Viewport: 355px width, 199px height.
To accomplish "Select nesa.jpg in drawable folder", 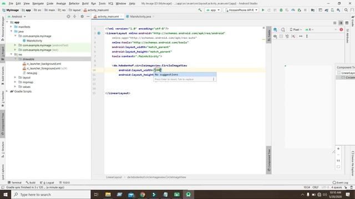I will click(32, 73).
